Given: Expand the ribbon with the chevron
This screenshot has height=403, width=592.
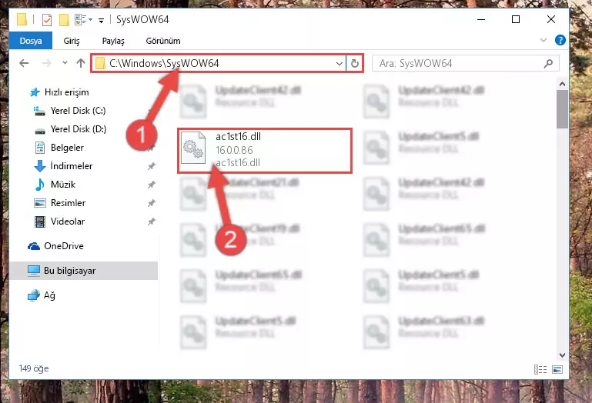Looking at the screenshot, I should [x=544, y=40].
